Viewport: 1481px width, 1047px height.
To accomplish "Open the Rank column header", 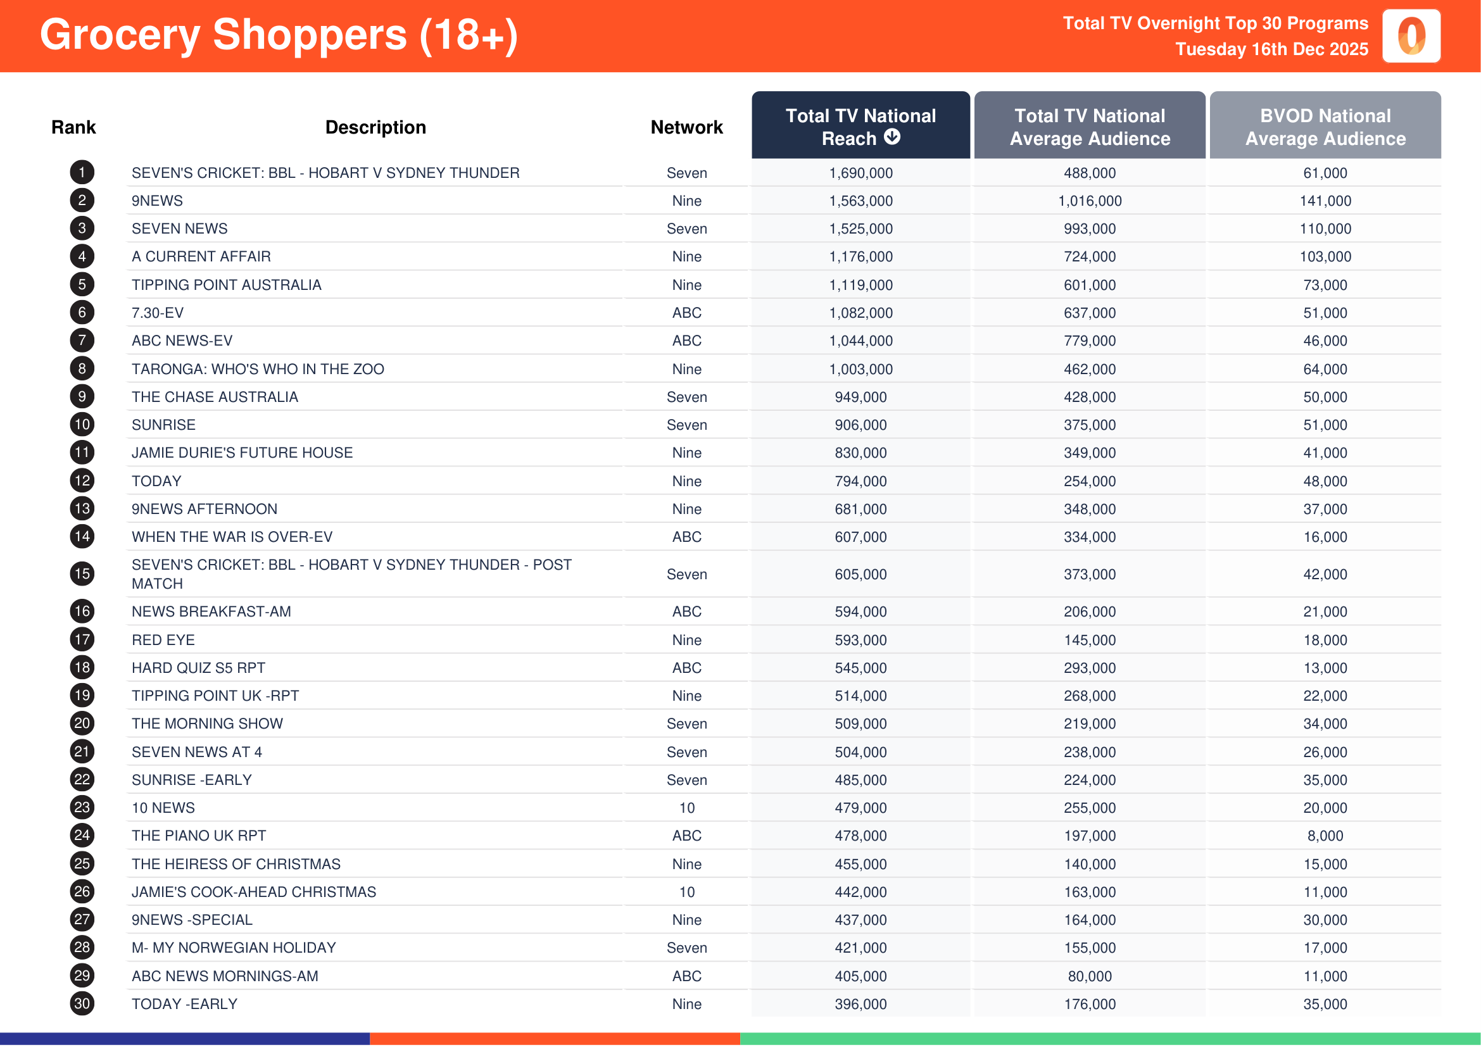I will coord(73,127).
